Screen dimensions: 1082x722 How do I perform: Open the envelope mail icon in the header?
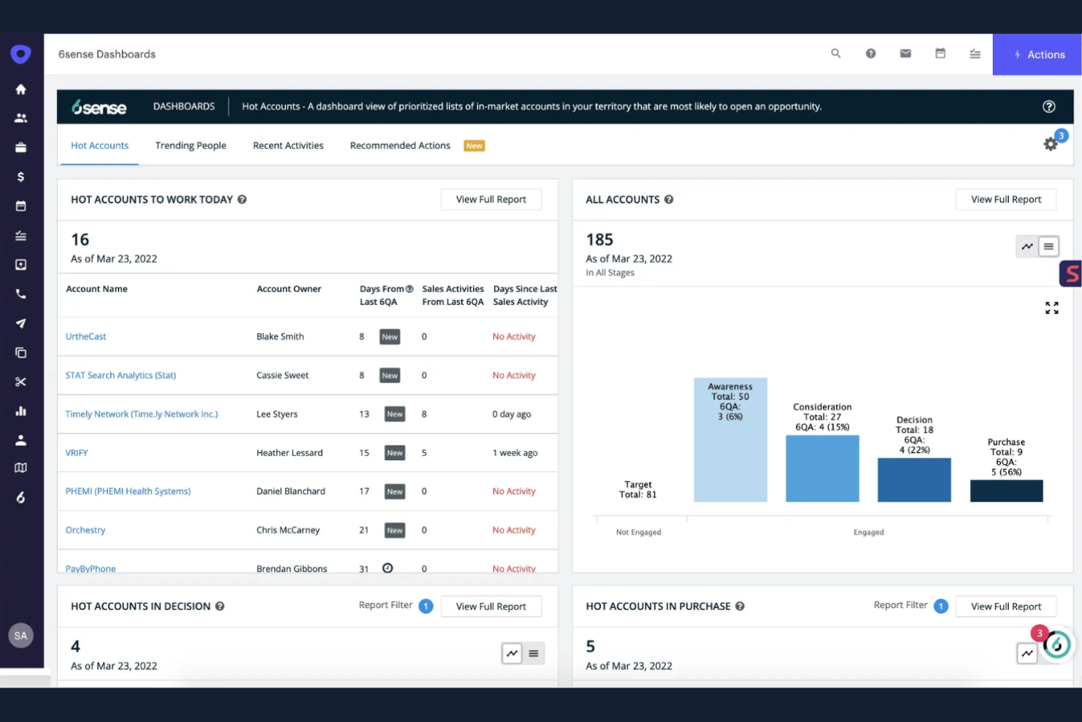pyautogui.click(x=905, y=53)
